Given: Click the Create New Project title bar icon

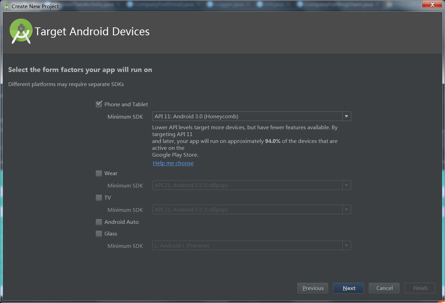Looking at the screenshot, I should [7, 6].
